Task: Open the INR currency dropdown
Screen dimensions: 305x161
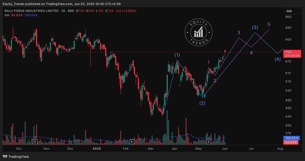Action: click(292, 11)
